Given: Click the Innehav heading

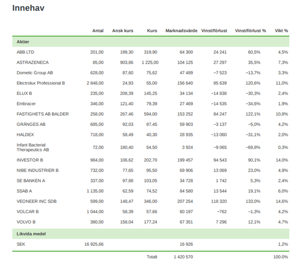Looking at the screenshot, I should pyautogui.click(x=28, y=8).
